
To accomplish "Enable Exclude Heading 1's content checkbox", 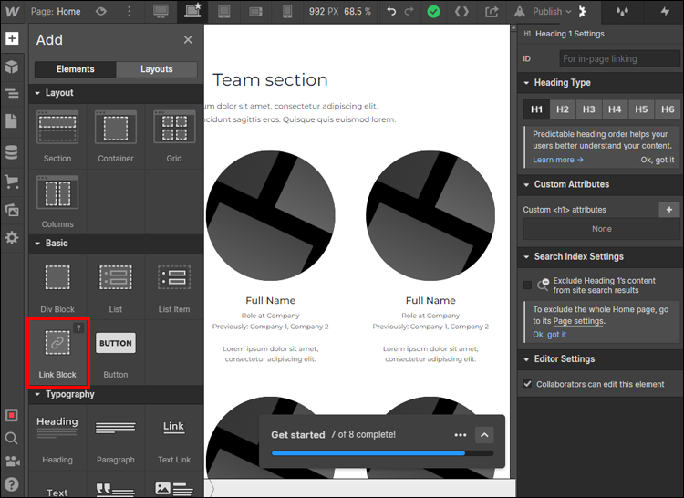I will pos(527,285).
